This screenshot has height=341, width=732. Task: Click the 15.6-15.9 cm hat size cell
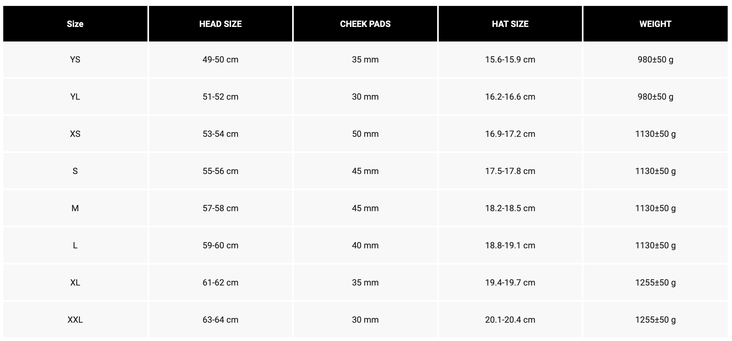coord(510,60)
